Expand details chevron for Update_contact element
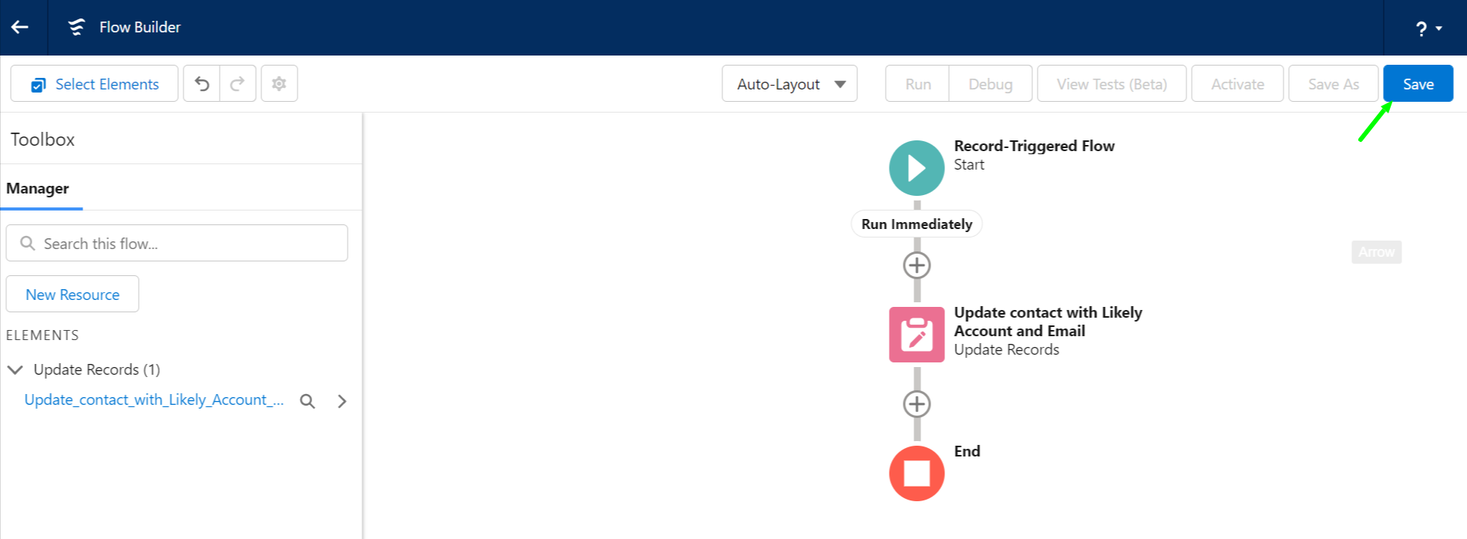 [342, 401]
